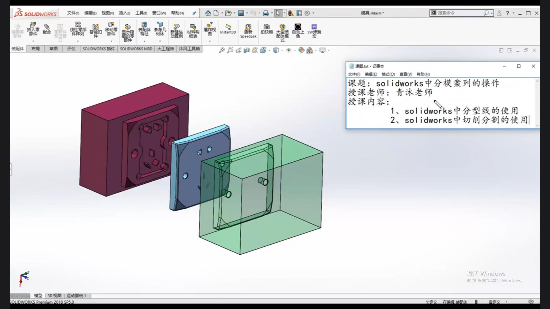
Task: Open the dropdown arrow next to Save
Action: [247, 13]
